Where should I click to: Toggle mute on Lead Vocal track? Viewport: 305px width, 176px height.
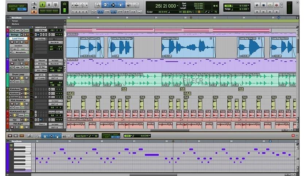click(27, 42)
